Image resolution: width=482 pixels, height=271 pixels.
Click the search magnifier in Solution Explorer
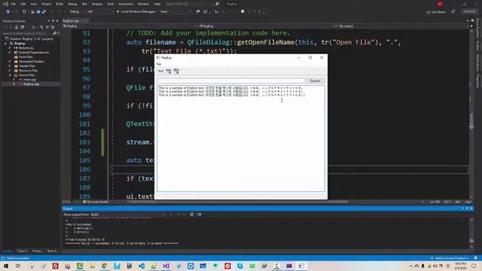pos(55,33)
